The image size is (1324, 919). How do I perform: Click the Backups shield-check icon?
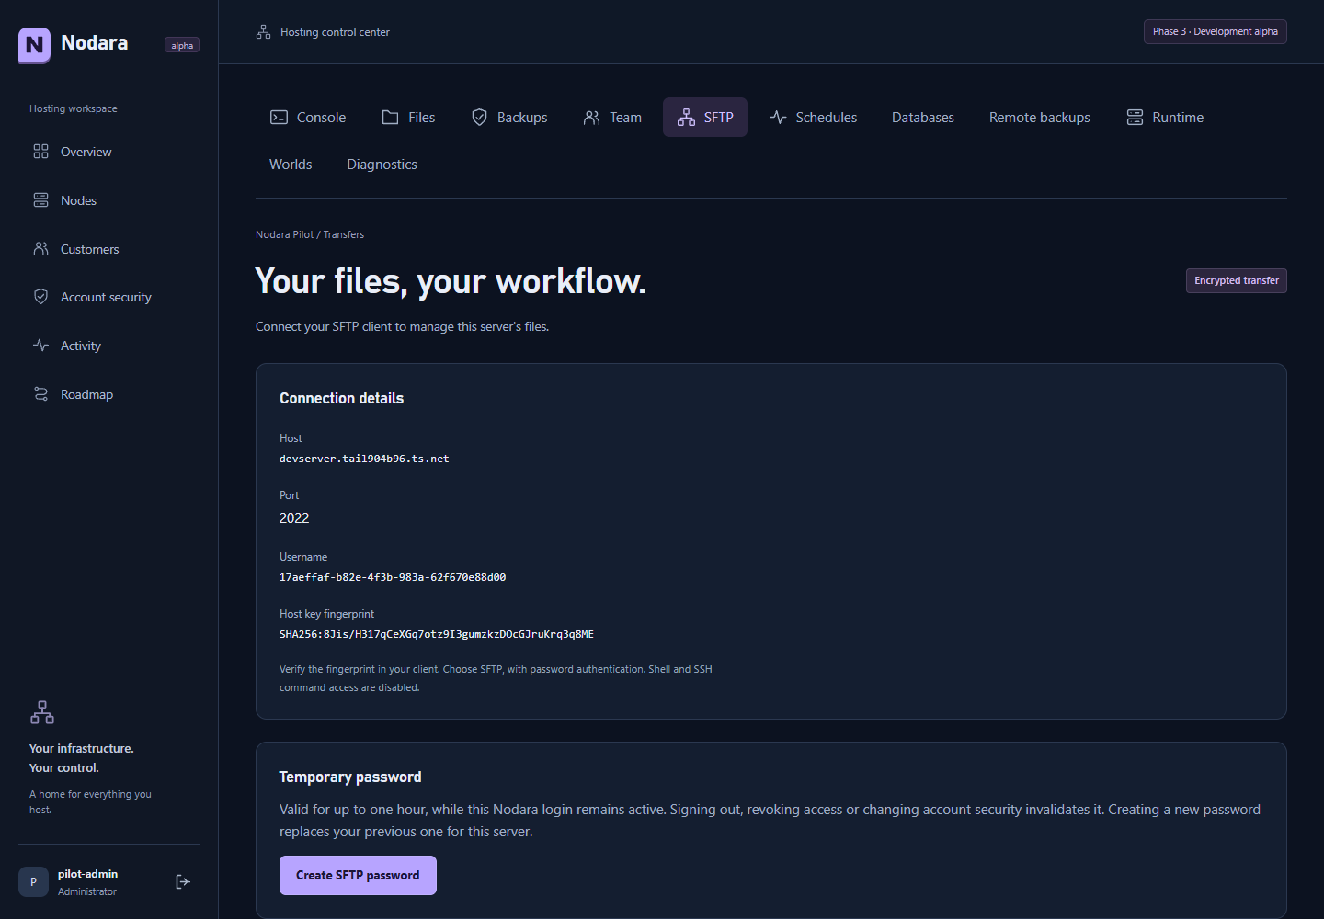pos(479,118)
